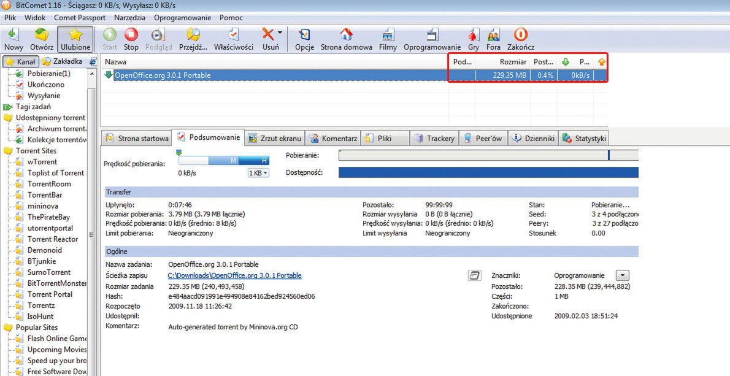Select the hash value text
Viewport: 730px width, 376px height.
tap(242, 296)
